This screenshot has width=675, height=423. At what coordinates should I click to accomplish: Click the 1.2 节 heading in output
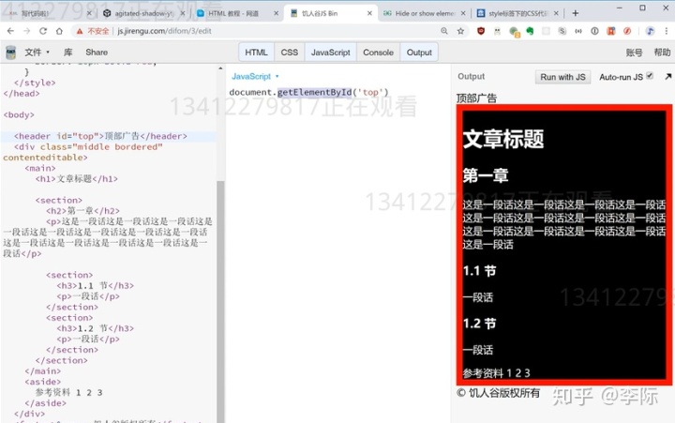pyautogui.click(x=480, y=323)
